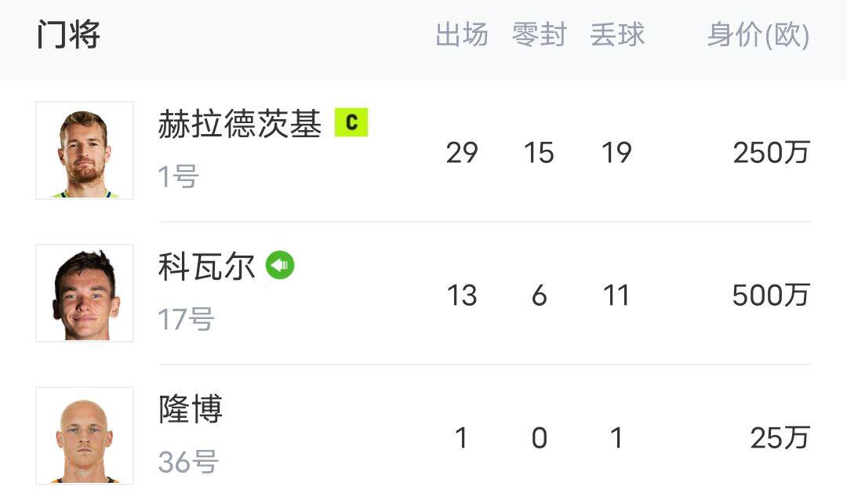This screenshot has height=497, width=847.
Task: Click the 身价(欧) column header
Action: click(758, 35)
